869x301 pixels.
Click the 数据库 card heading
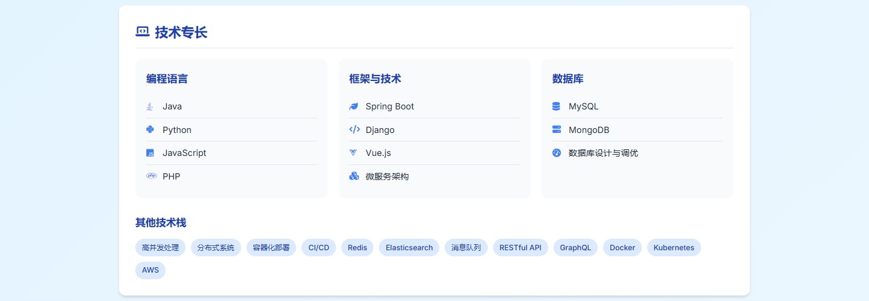click(x=568, y=79)
